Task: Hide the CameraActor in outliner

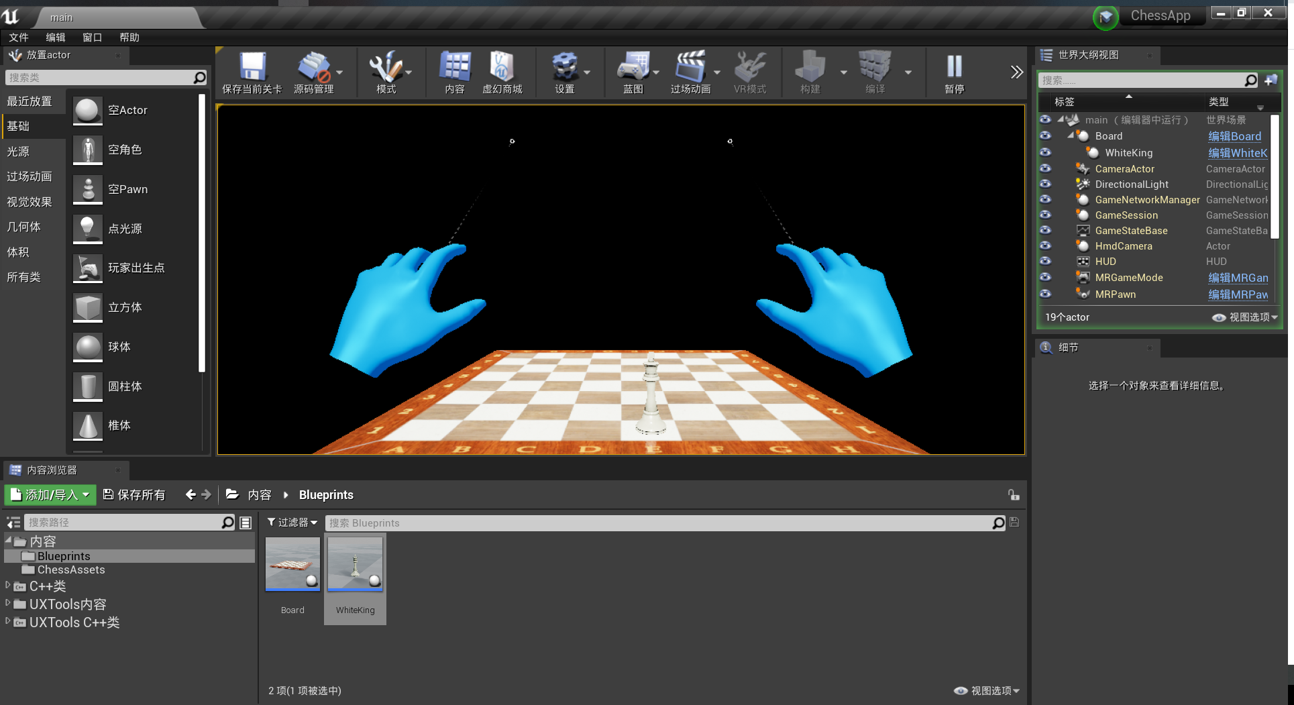Action: coord(1045,168)
